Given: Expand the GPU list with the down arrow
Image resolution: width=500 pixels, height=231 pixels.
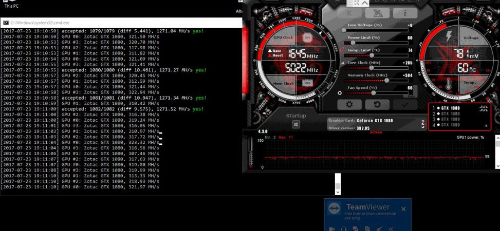Looking at the screenshot, I should coord(486,126).
